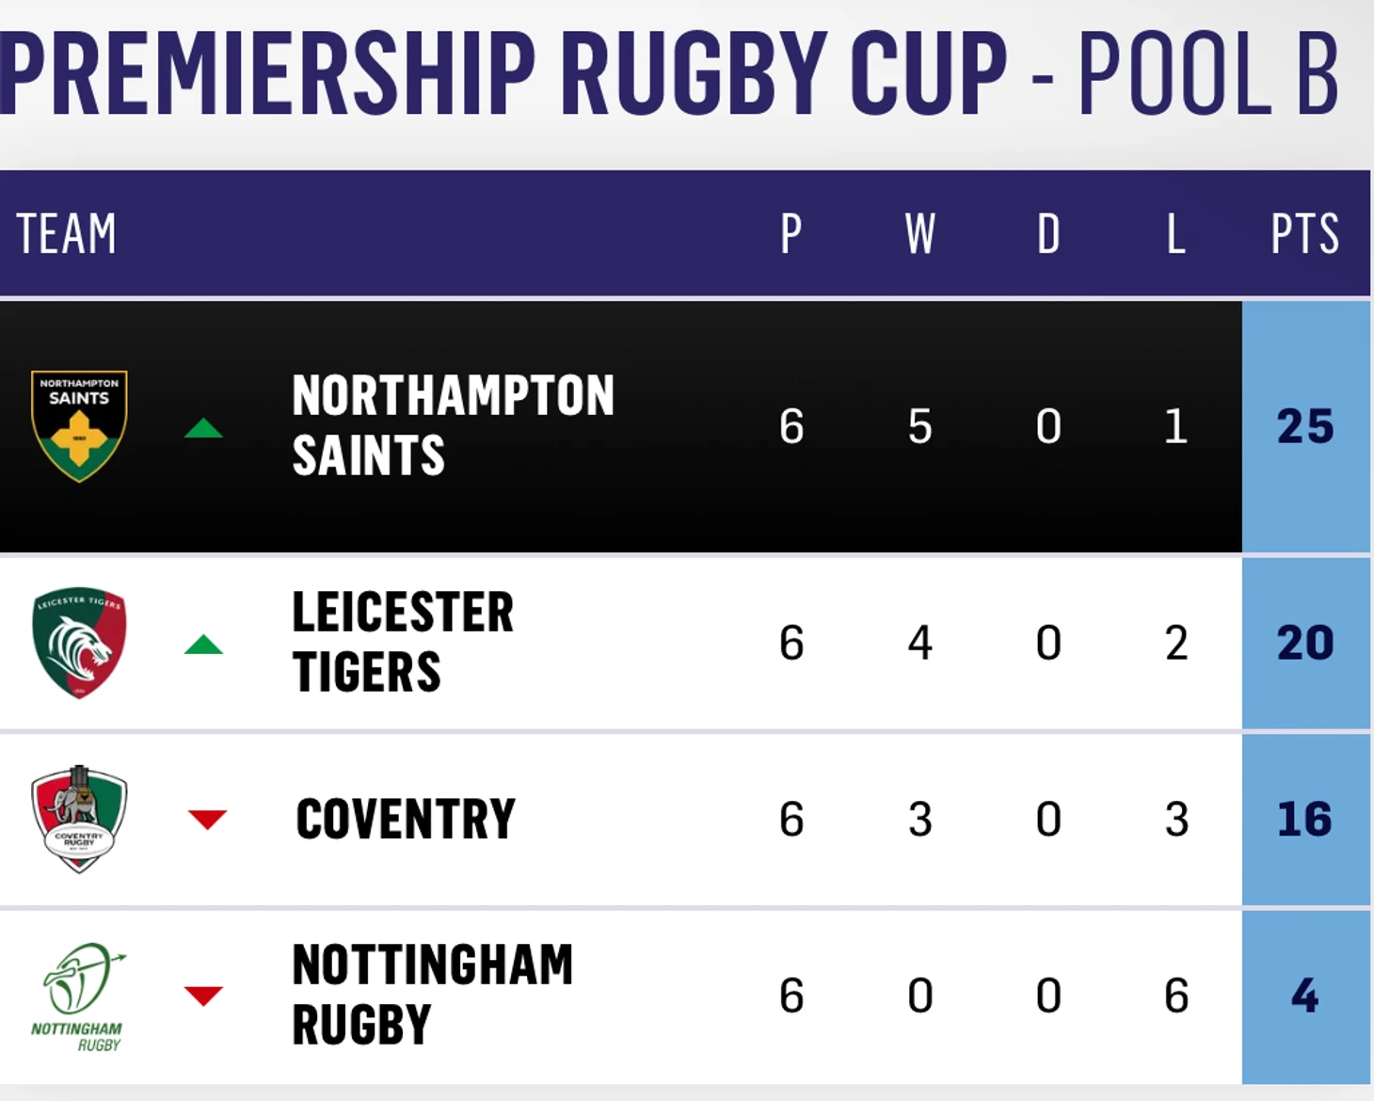Click the Nottingham Rugby archer logo
Image resolution: width=1374 pixels, height=1101 pixels.
(79, 996)
